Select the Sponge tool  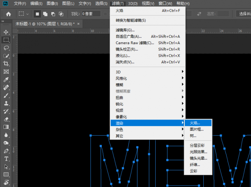pyautogui.click(x=6, y=143)
